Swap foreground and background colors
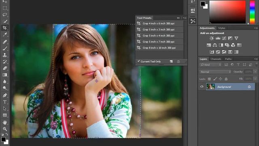 coord(7,134)
